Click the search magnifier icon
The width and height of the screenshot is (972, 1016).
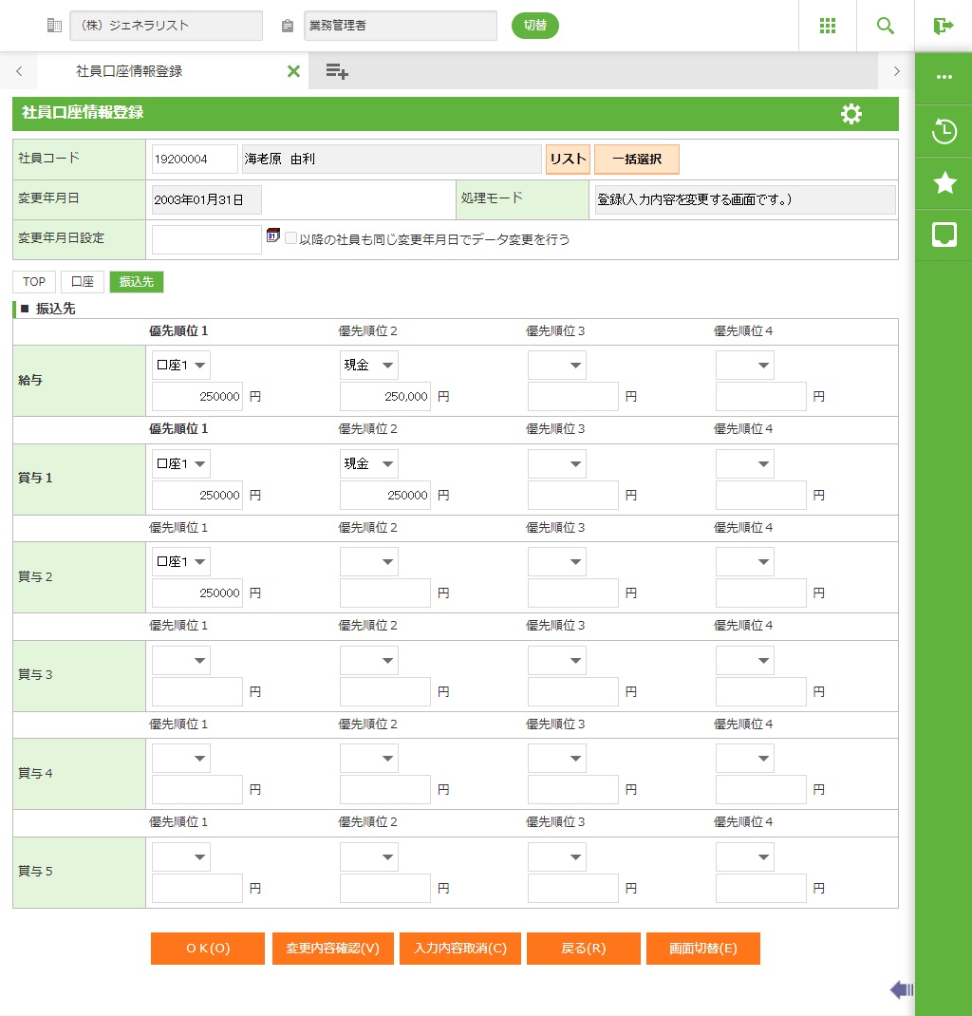click(885, 26)
